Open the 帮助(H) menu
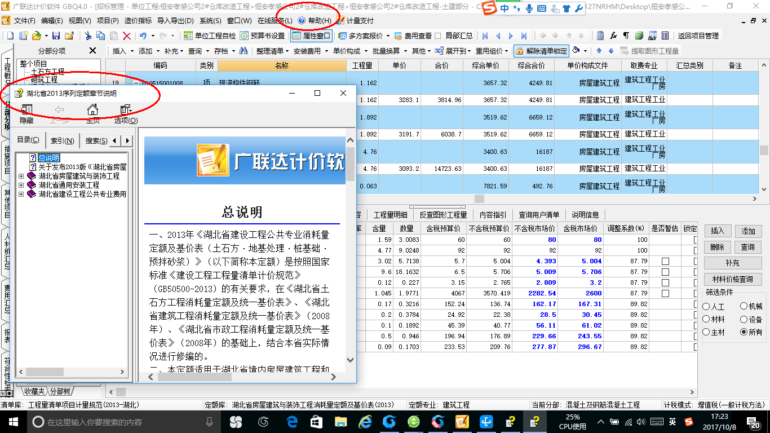This screenshot has height=433, width=770. point(319,21)
